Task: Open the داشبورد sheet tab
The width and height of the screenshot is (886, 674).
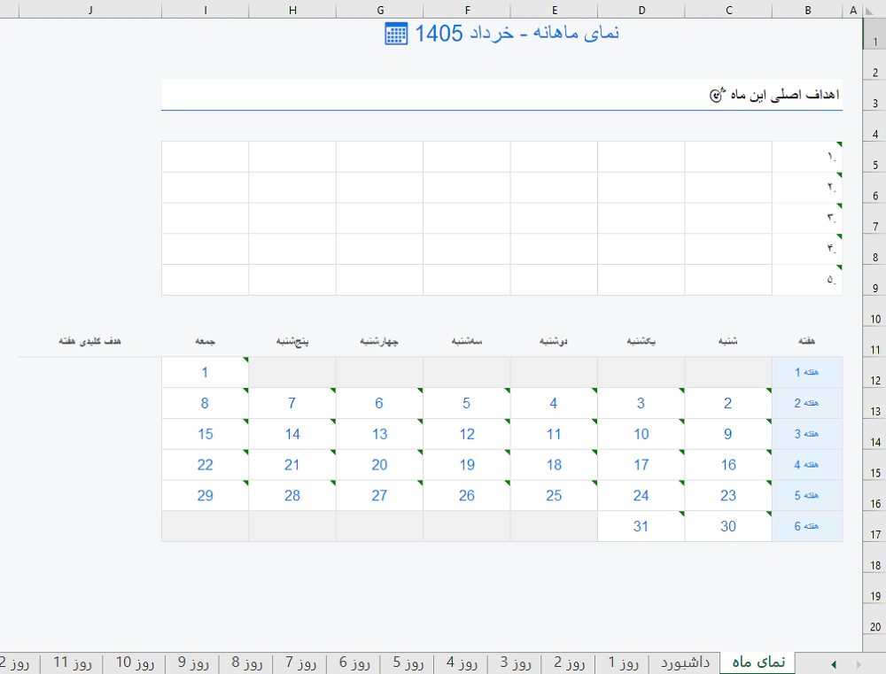Action: (x=684, y=662)
